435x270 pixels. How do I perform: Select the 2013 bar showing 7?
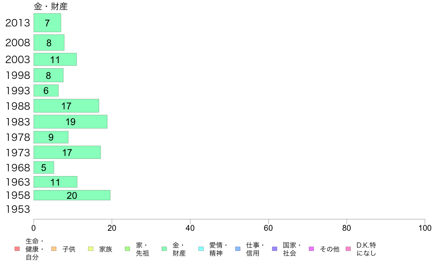click(x=48, y=23)
